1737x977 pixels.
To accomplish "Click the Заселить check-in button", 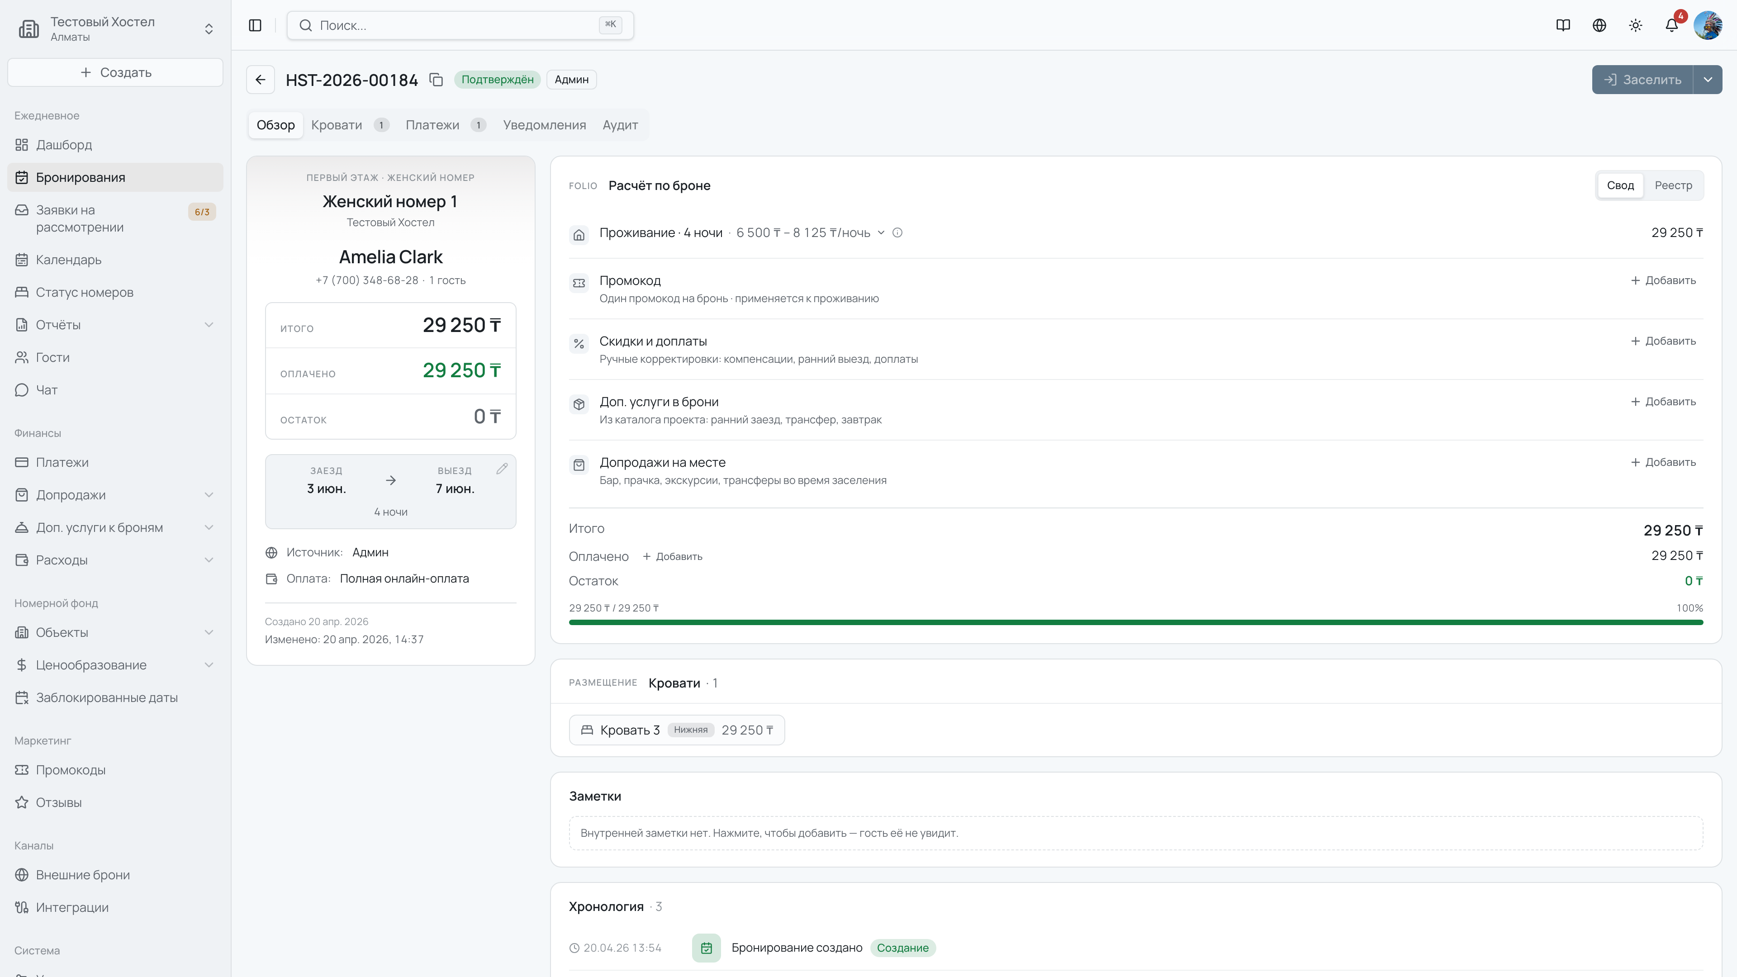I will [x=1642, y=80].
